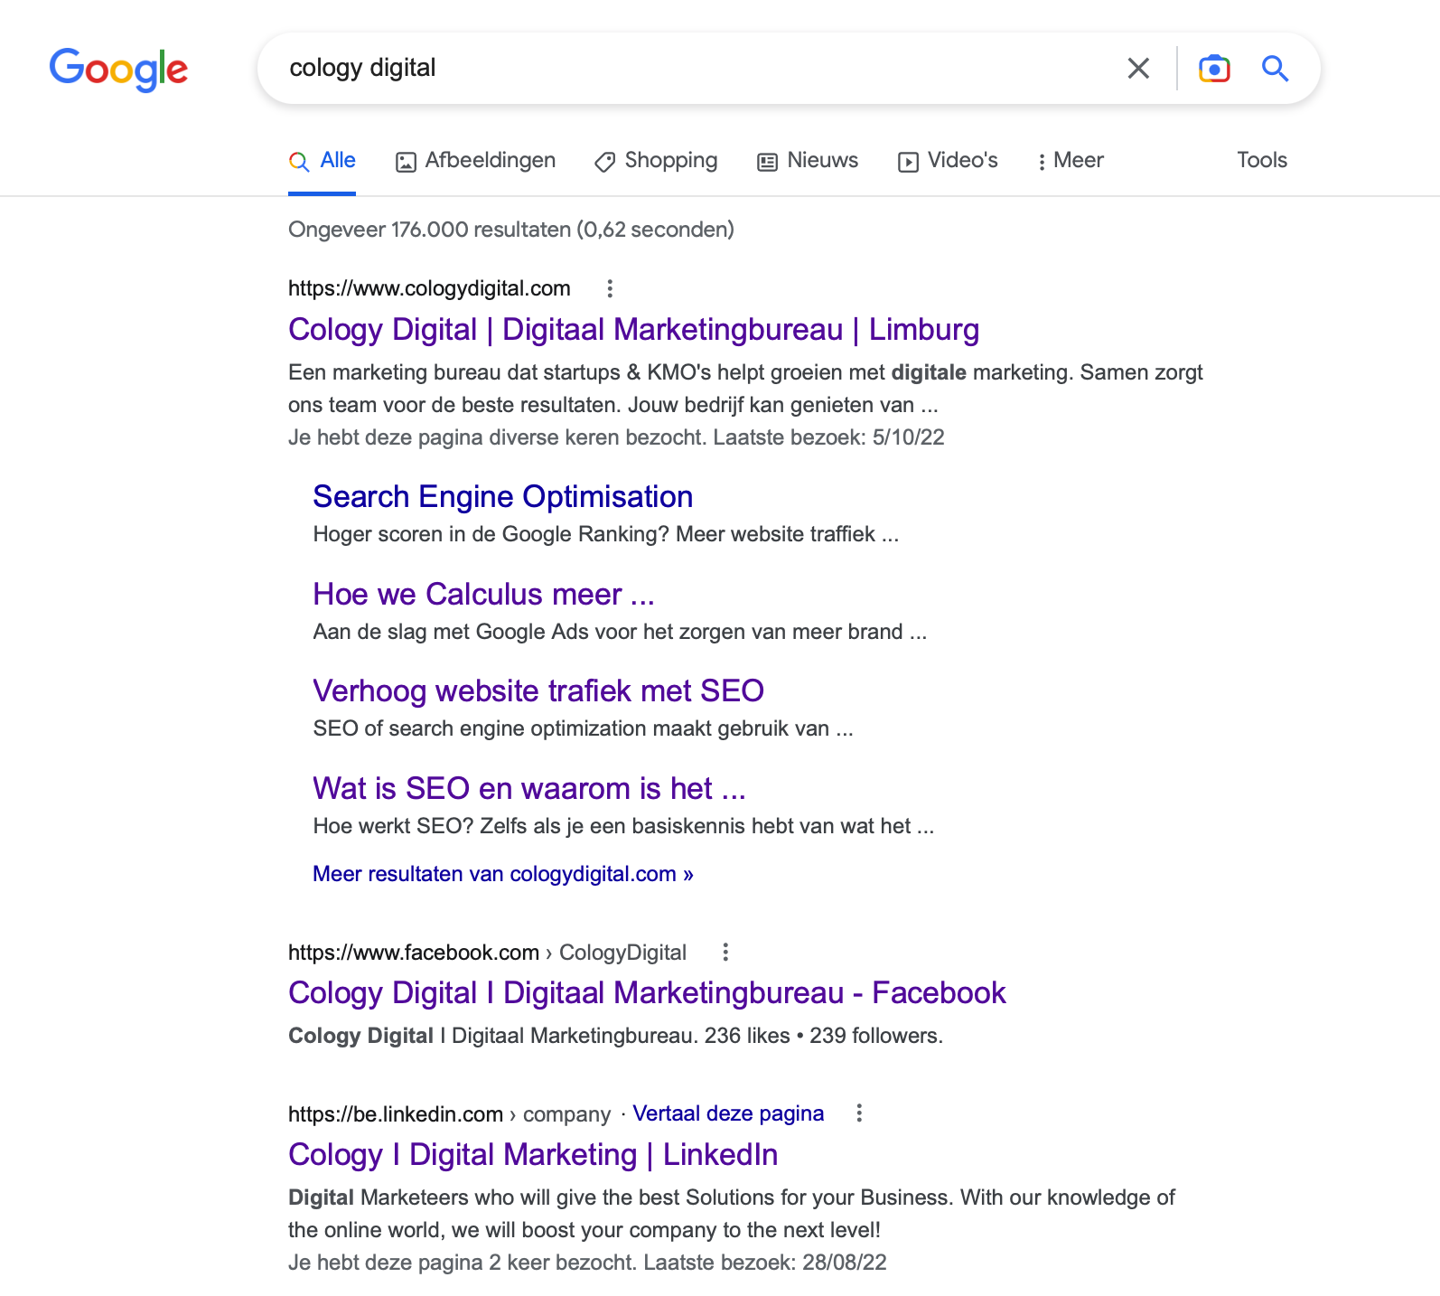The image size is (1440, 1296).
Task: Click the blue magnifier search icon
Action: (x=1275, y=69)
